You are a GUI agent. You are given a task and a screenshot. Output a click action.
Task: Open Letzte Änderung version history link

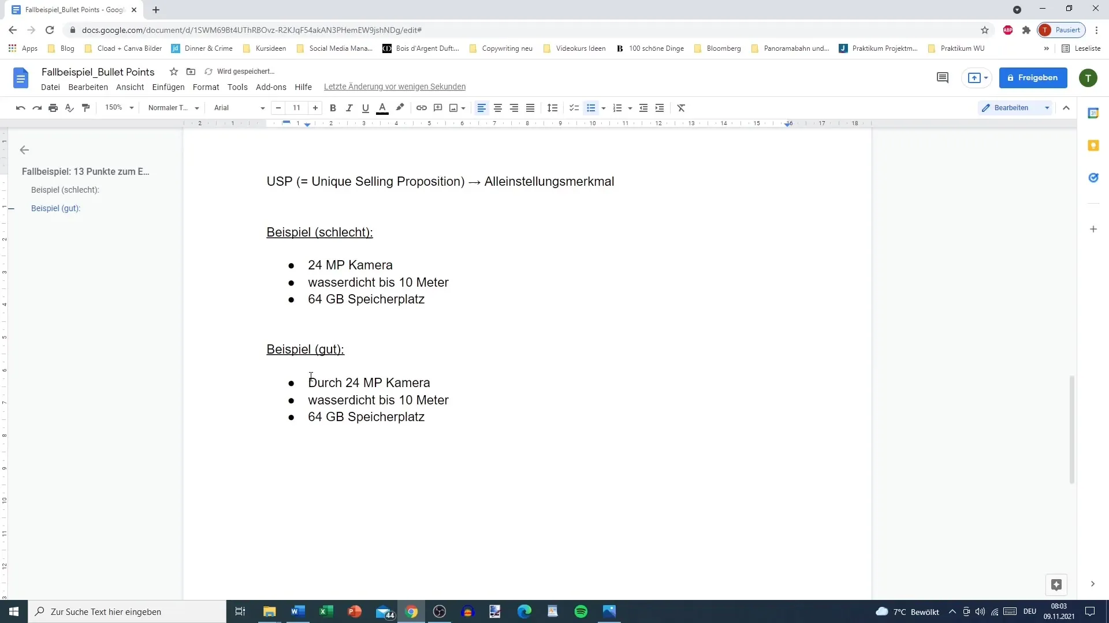click(x=395, y=87)
